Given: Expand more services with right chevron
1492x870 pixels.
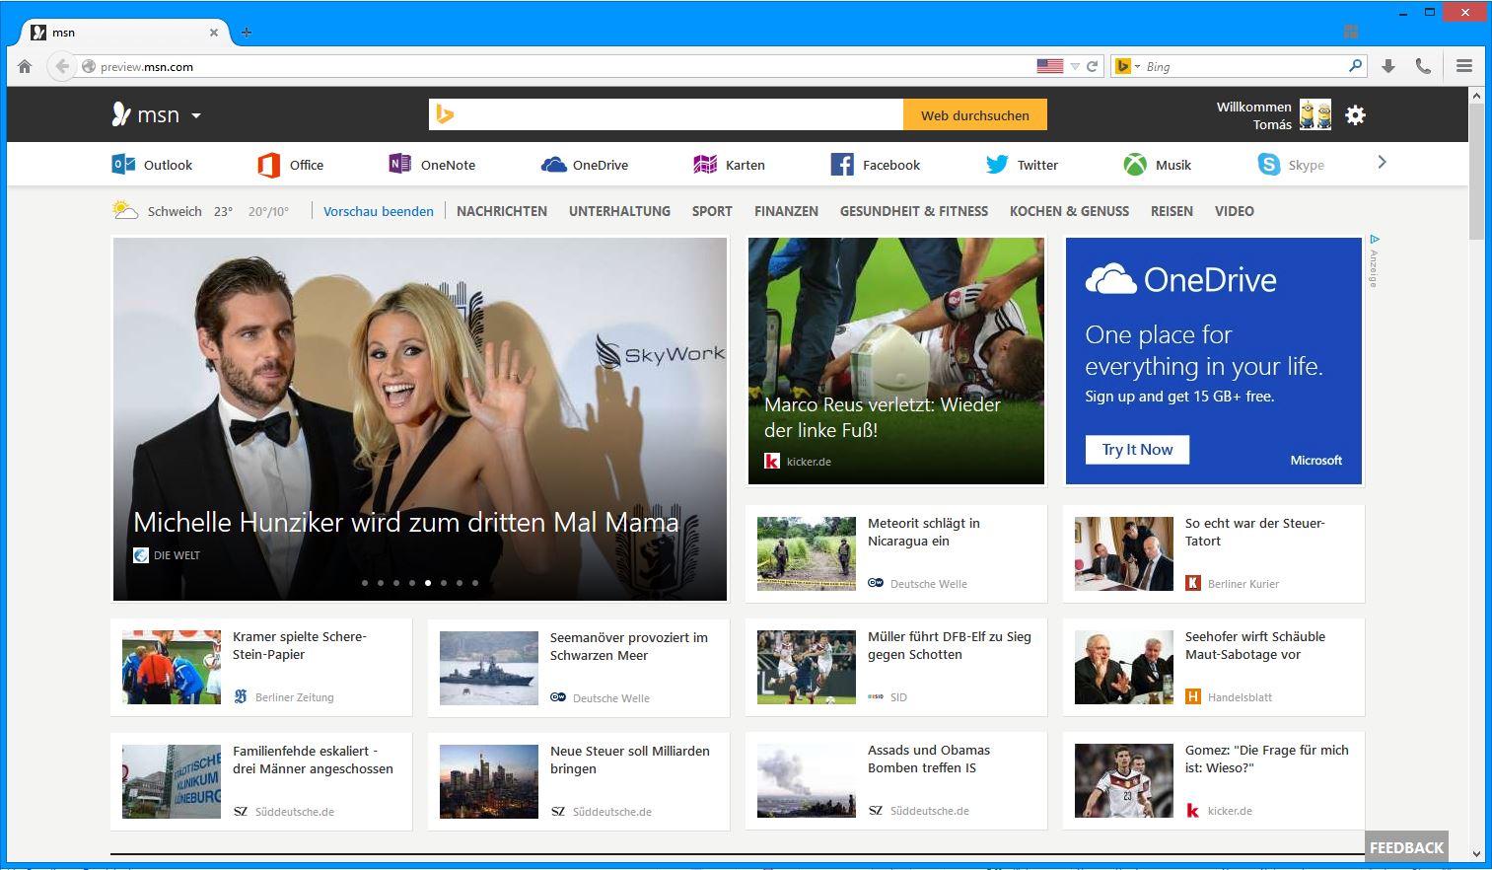Looking at the screenshot, I should pos(1382,162).
